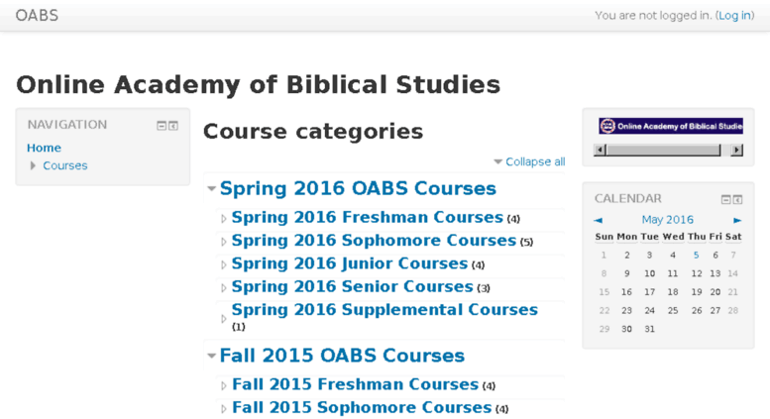The height and width of the screenshot is (419, 770).
Task: Click the OABS site banner image
Action: 671,126
